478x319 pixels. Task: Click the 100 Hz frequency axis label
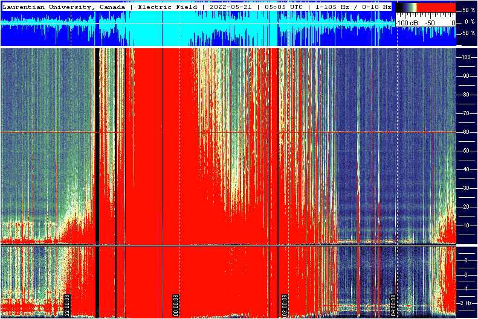(466, 57)
